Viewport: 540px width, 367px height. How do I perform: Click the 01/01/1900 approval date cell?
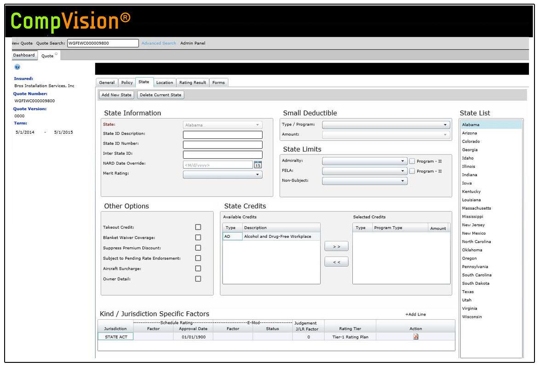tap(194, 337)
